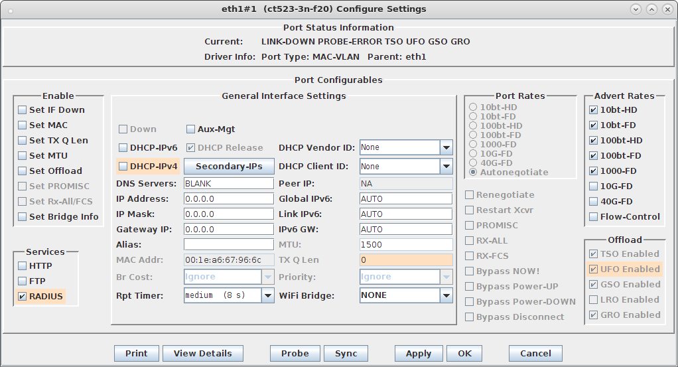Expand the DHCP Client ID combo box
Viewport: 678px width, 367px height.
tap(446, 166)
